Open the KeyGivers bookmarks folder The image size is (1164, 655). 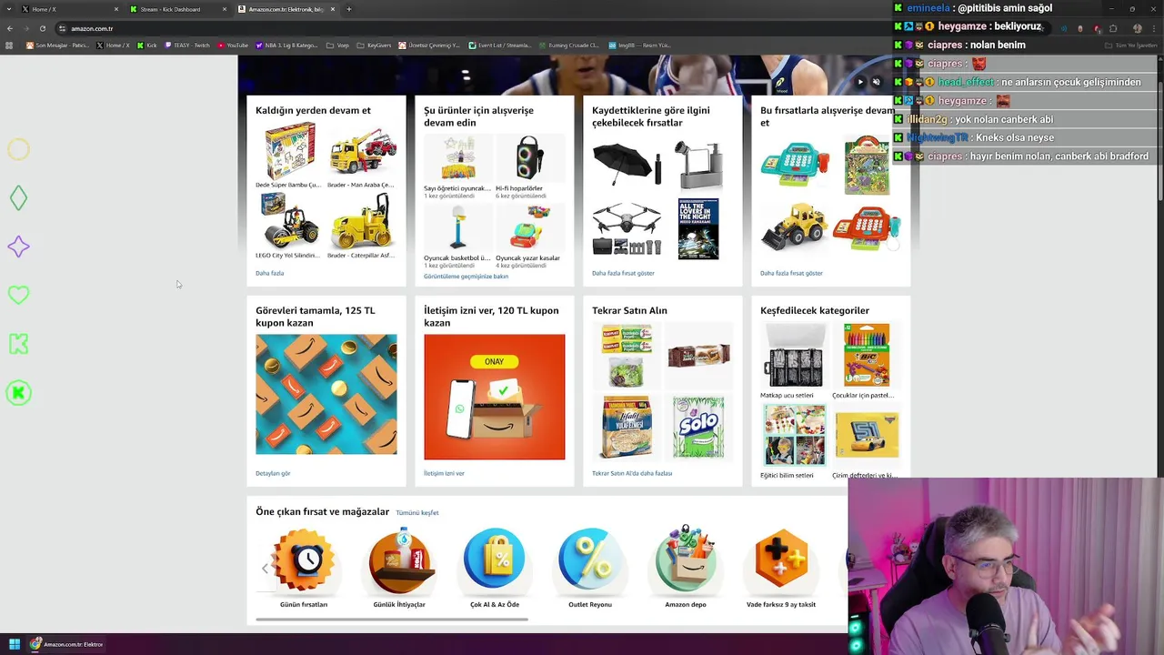coord(375,45)
